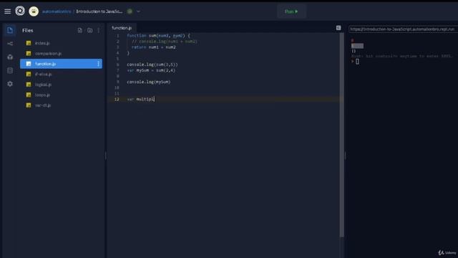Select the Files panel sidebar icon
Viewport: 458px width, 258px height.
pos(10,30)
